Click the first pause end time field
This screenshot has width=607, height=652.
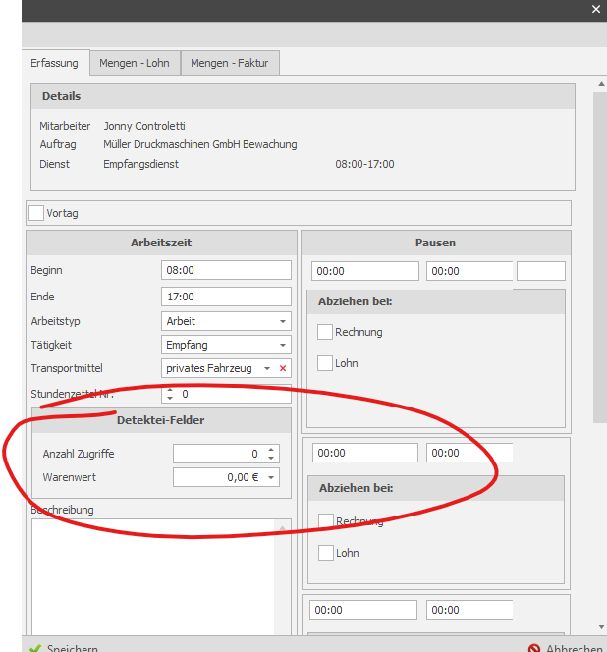click(x=469, y=271)
